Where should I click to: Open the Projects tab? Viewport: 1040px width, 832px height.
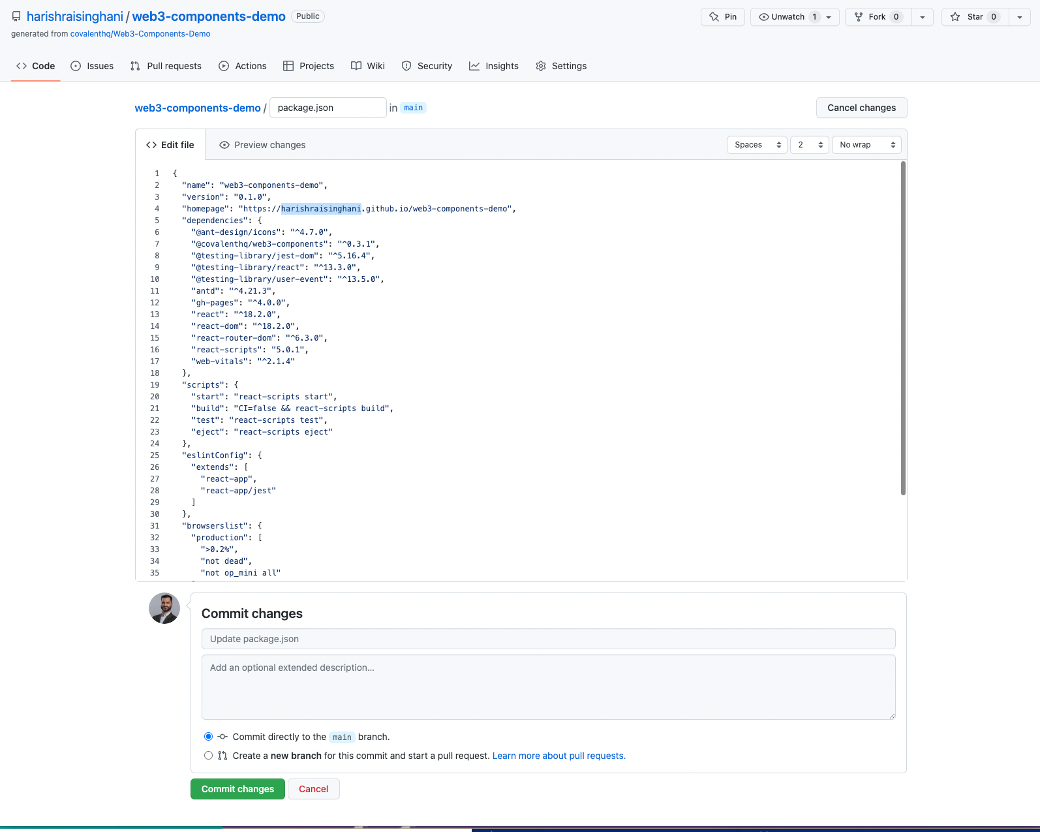coord(309,66)
